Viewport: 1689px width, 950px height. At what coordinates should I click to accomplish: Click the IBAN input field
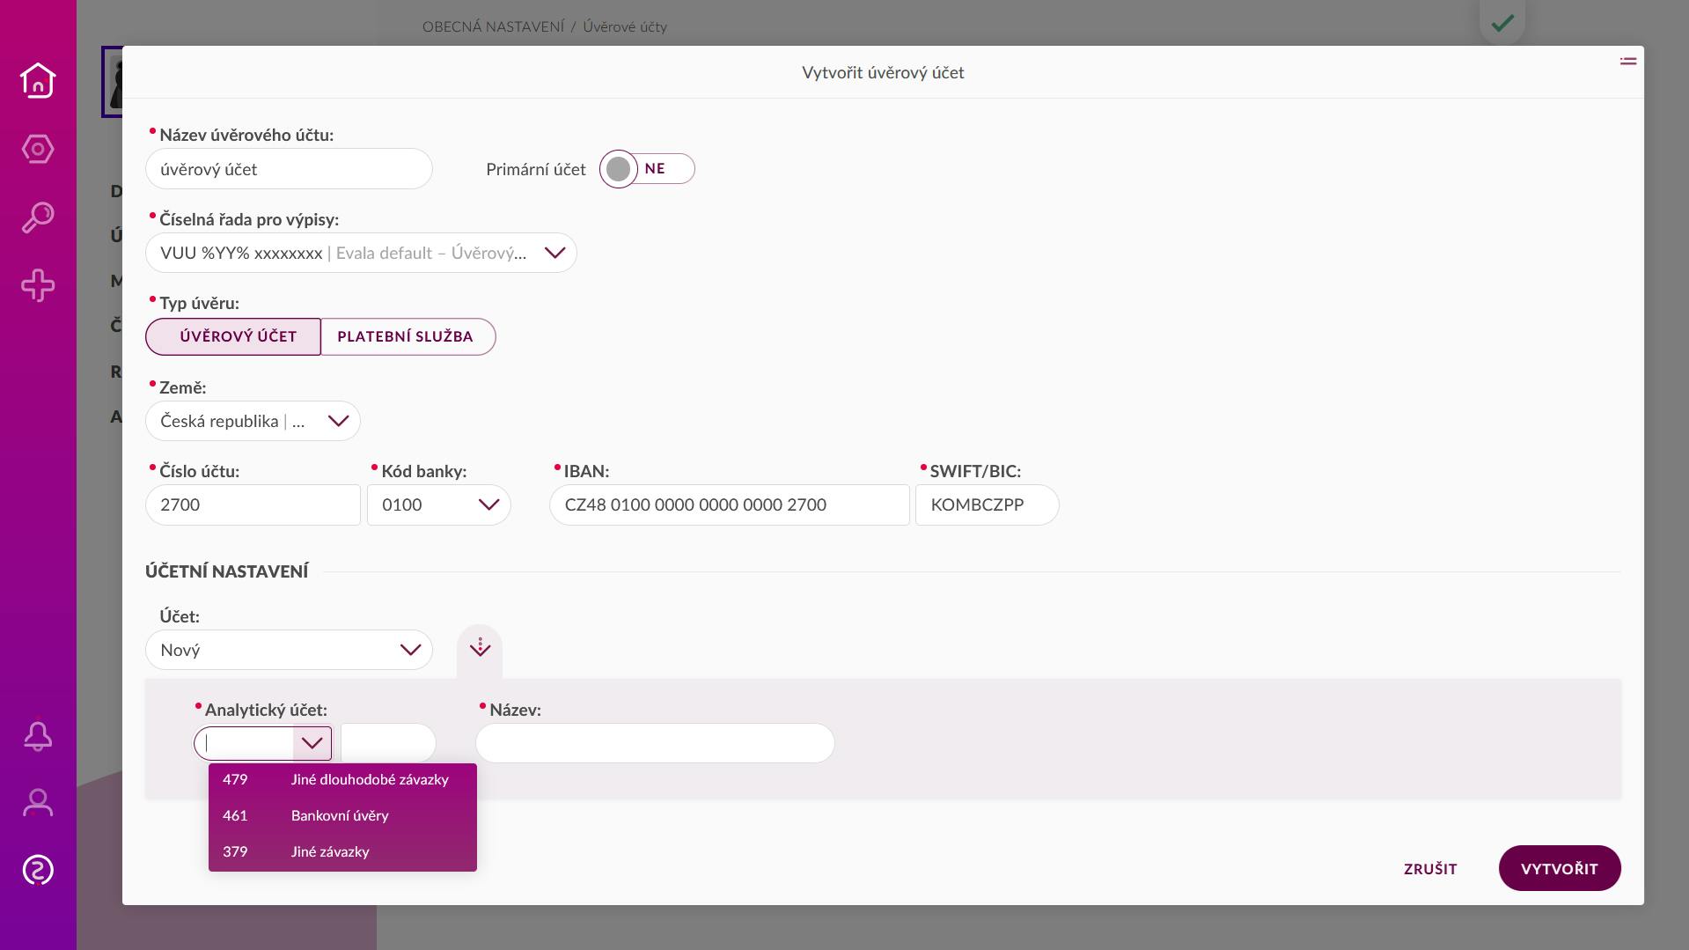tap(729, 504)
